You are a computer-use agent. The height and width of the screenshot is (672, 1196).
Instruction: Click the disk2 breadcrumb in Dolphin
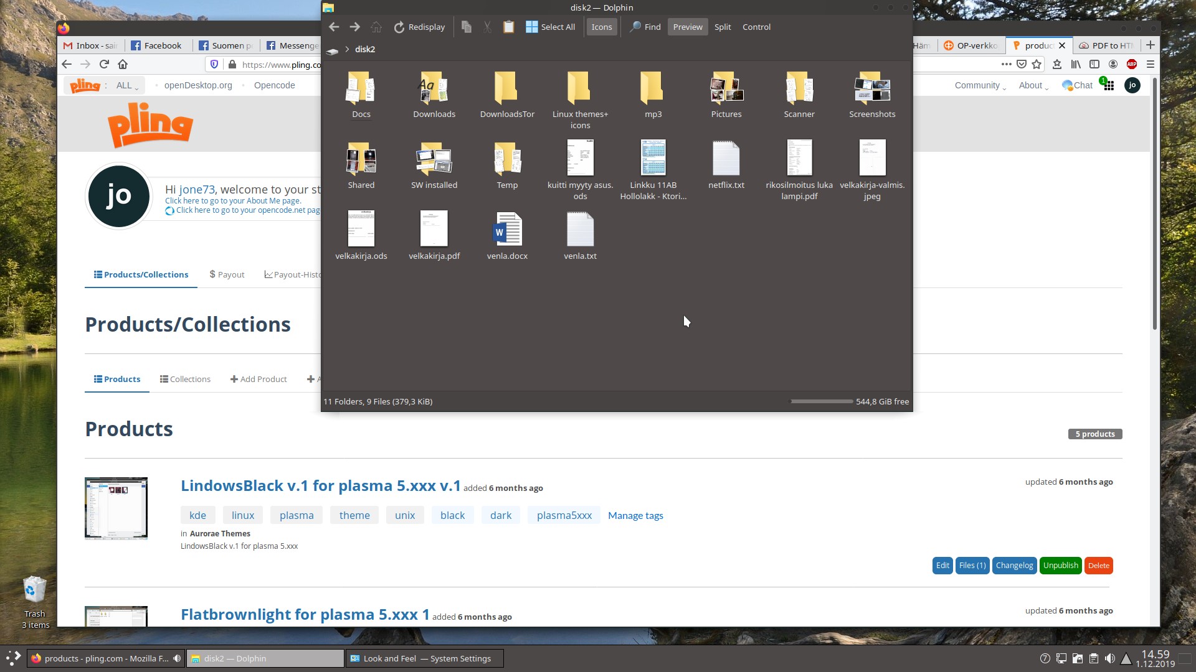click(365, 49)
